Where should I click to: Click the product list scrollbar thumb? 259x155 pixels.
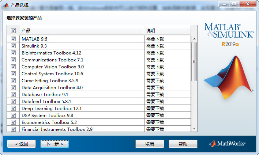pos(194,61)
